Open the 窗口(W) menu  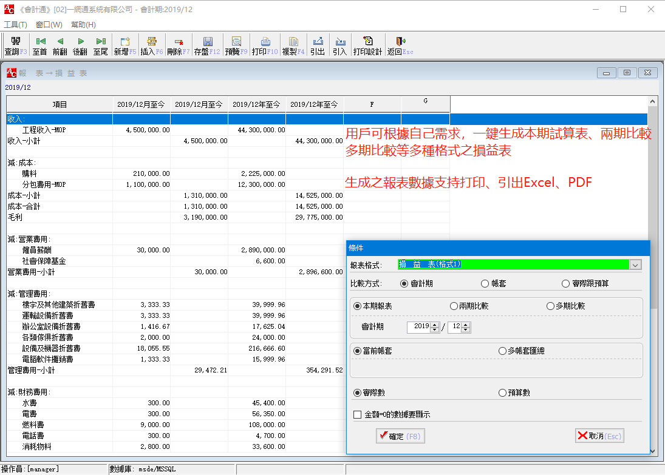(x=49, y=25)
